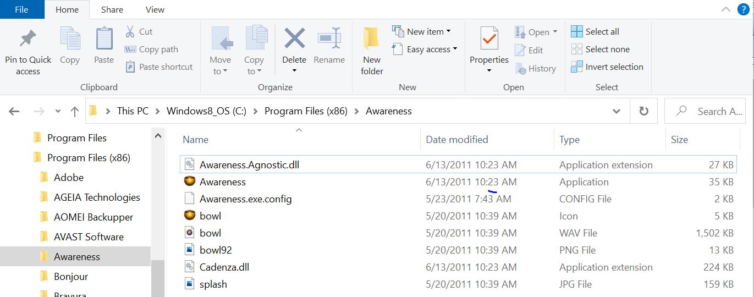The height and width of the screenshot is (297, 754).
Task: Create a New folder
Action: 372,51
